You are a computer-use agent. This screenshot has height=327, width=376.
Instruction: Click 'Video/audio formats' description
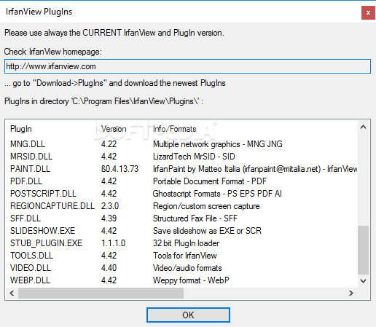[187, 268]
